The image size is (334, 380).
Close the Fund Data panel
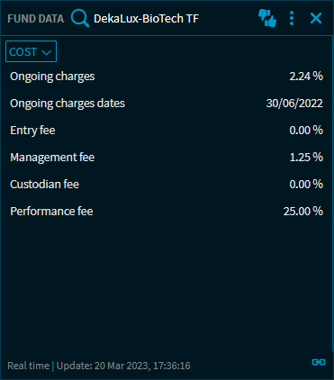click(316, 18)
